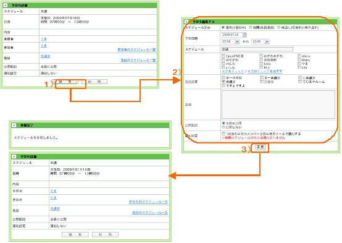The image size is (342, 243).
Task: Click the header icon of 登録完了 panel
Action: pyautogui.click(x=14, y=126)
